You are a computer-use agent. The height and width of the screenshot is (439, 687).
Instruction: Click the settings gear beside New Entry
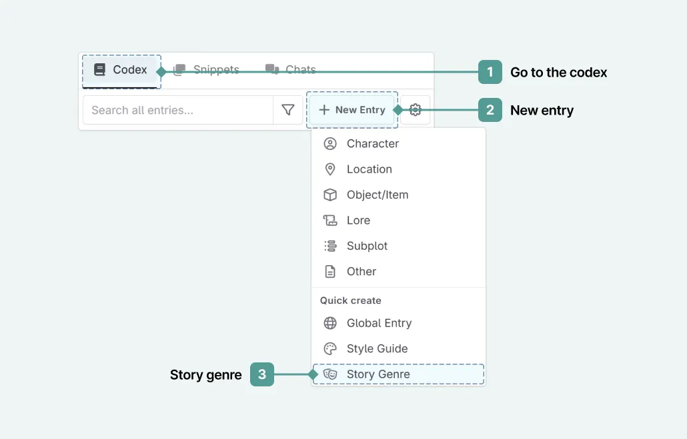tap(415, 110)
